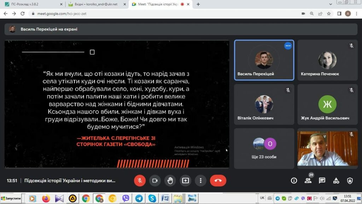The image size is (362, 204).
Task: Click the Present now screen share icon
Action: point(185,181)
